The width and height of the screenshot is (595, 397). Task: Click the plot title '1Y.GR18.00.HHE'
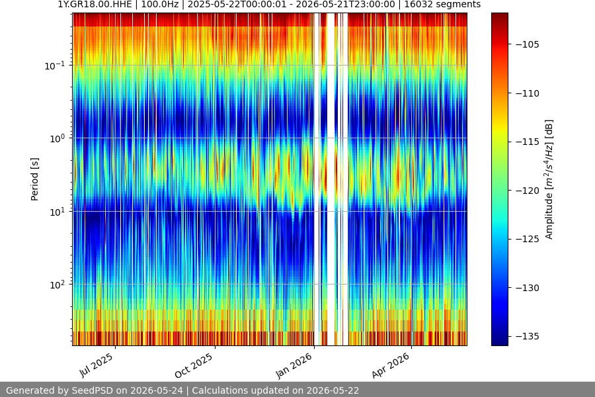pyautogui.click(x=95, y=5)
